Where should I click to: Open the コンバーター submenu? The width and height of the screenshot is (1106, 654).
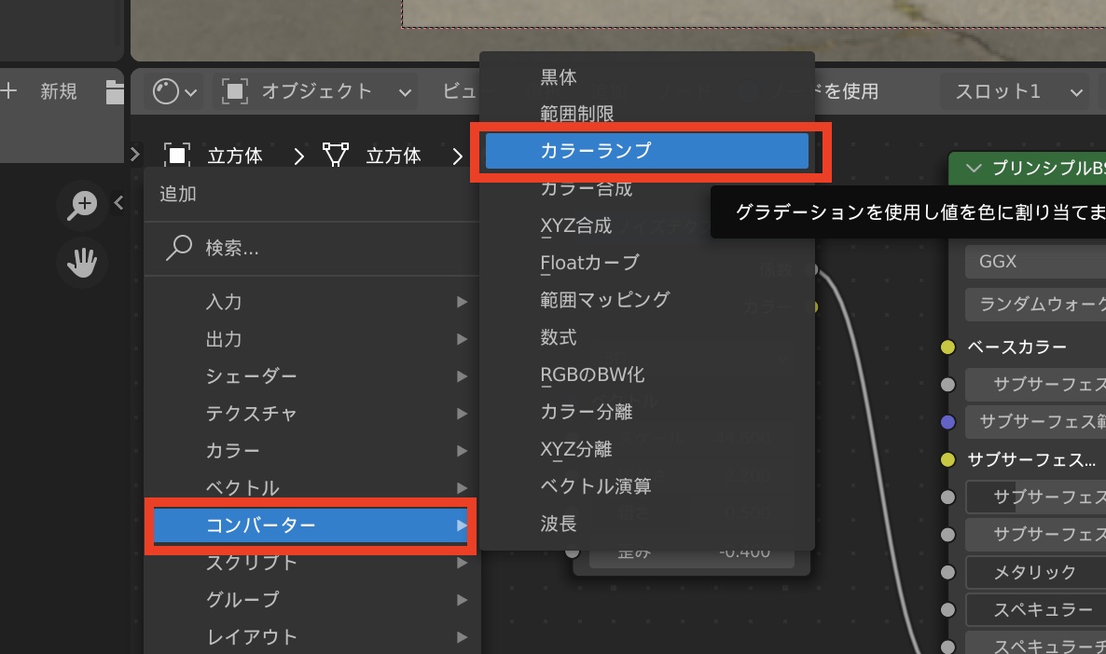(x=311, y=525)
